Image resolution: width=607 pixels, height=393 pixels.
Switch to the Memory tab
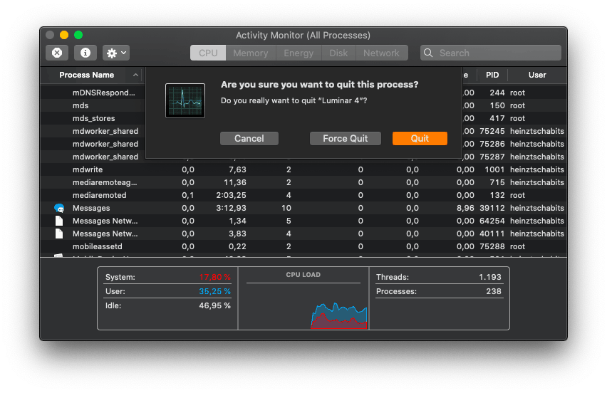[251, 53]
